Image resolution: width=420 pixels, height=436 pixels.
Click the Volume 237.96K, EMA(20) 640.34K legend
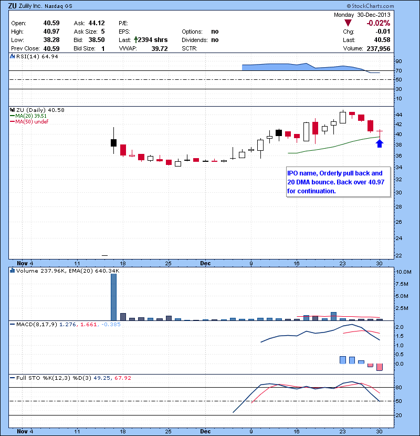[x=68, y=271]
